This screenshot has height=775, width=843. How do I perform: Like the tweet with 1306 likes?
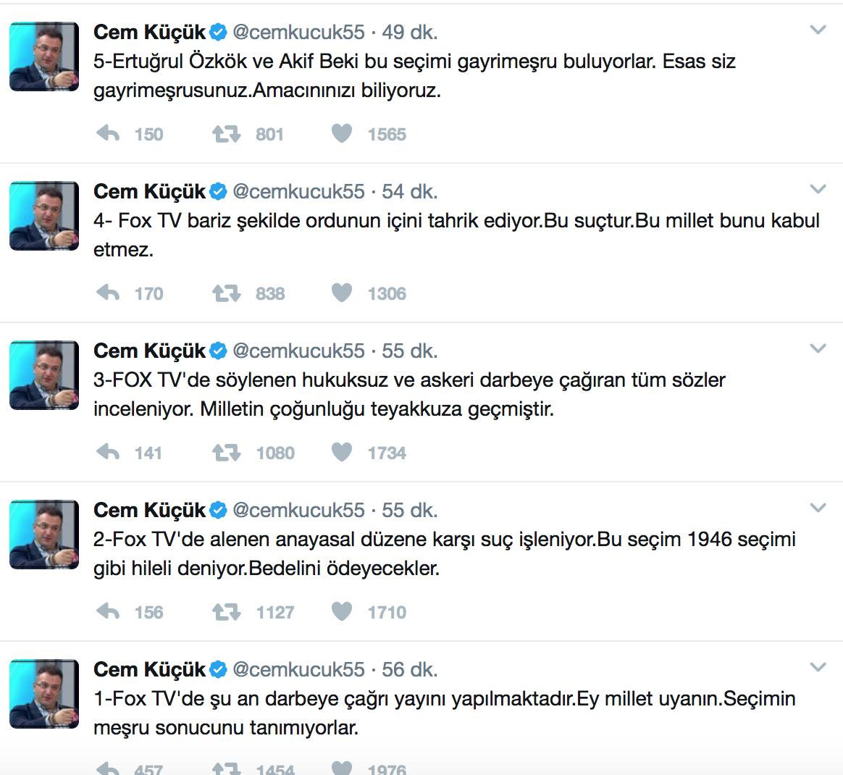[x=342, y=293]
